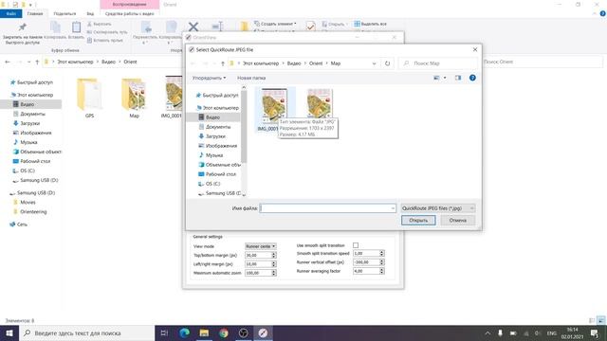607x341 pixels.
Task: Open the GPS folder in Explorer window
Action: click(x=89, y=98)
